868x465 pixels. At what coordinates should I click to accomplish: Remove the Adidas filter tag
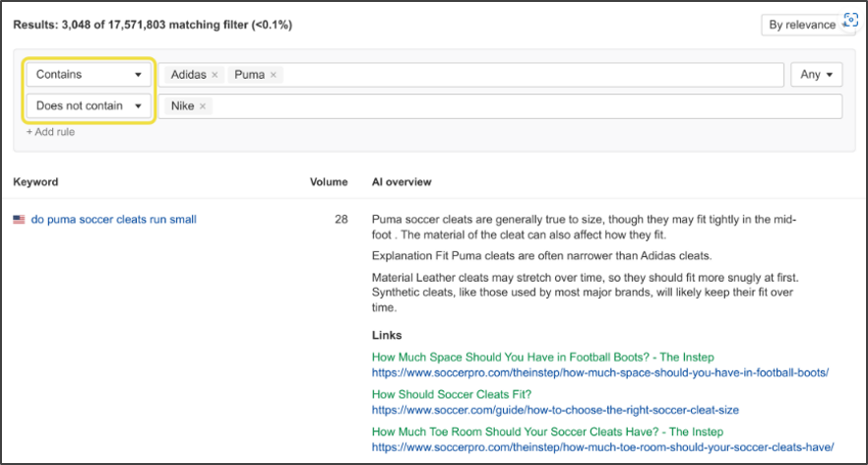click(x=215, y=75)
